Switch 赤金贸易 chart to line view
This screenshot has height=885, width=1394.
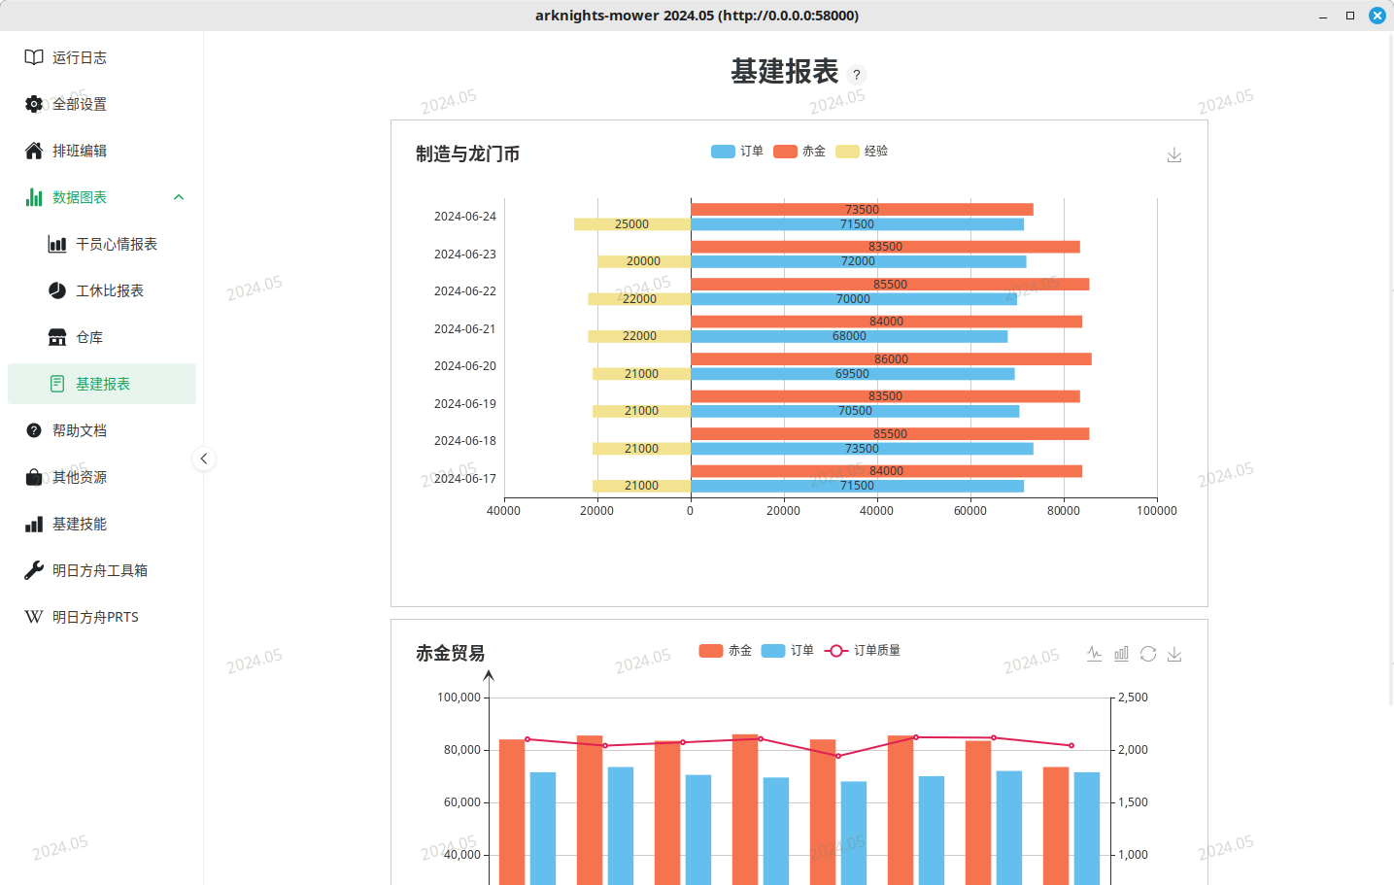pyautogui.click(x=1095, y=654)
